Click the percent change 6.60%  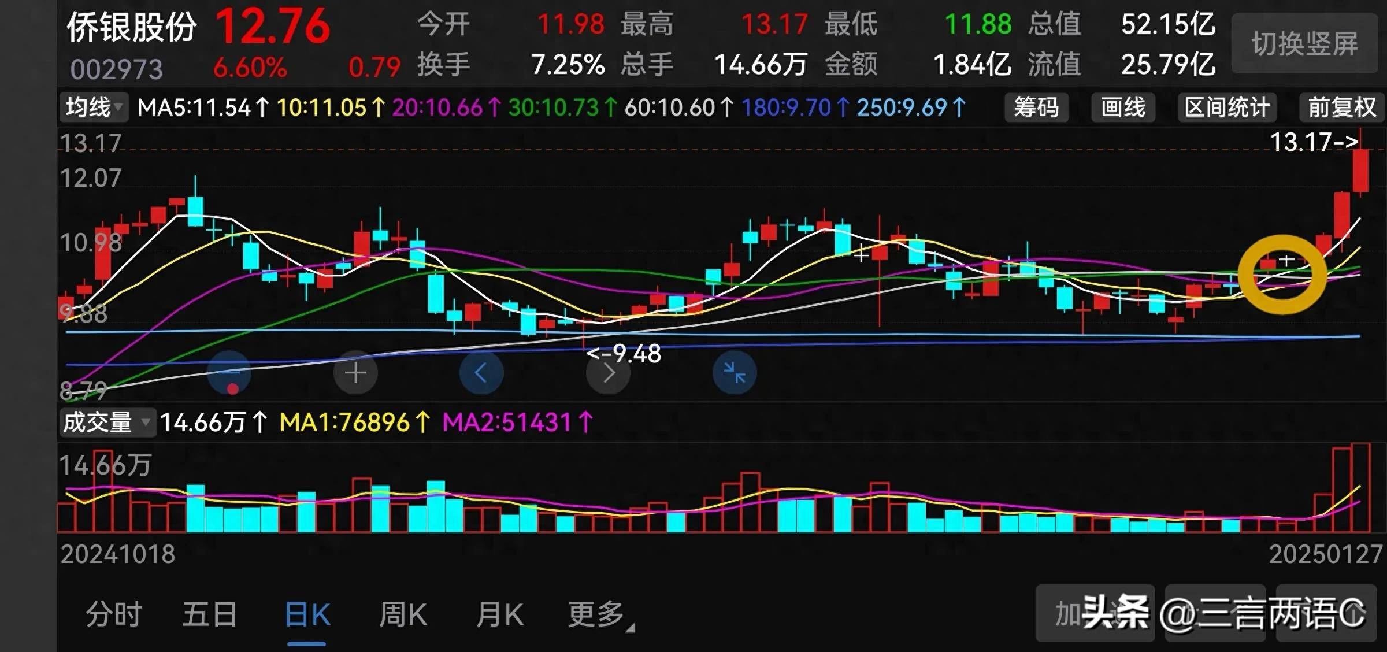[250, 68]
